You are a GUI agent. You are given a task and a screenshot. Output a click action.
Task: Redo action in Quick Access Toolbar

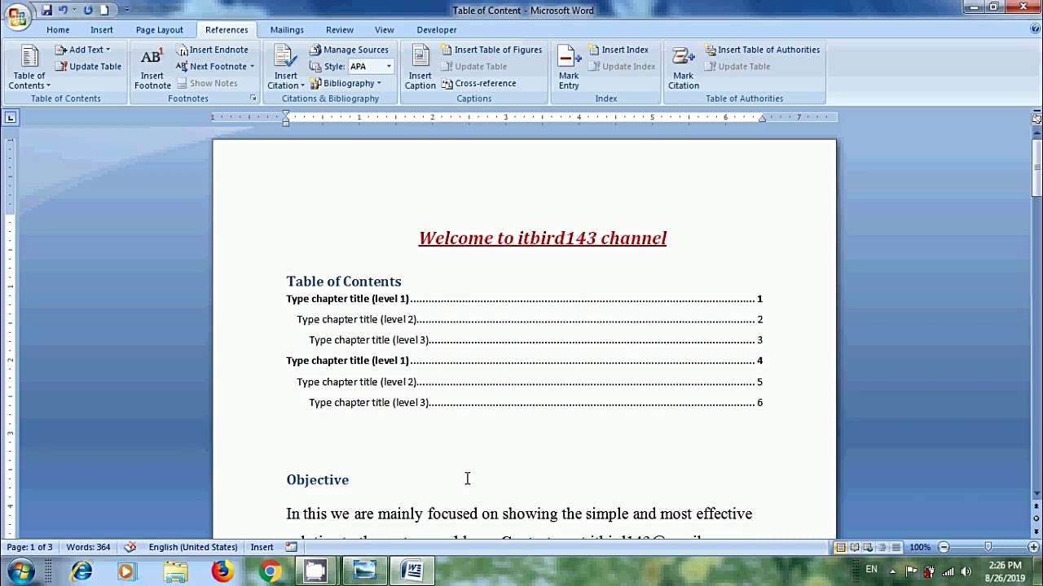(87, 10)
